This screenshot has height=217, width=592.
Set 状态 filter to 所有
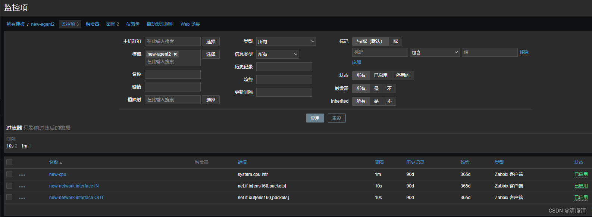click(x=361, y=75)
